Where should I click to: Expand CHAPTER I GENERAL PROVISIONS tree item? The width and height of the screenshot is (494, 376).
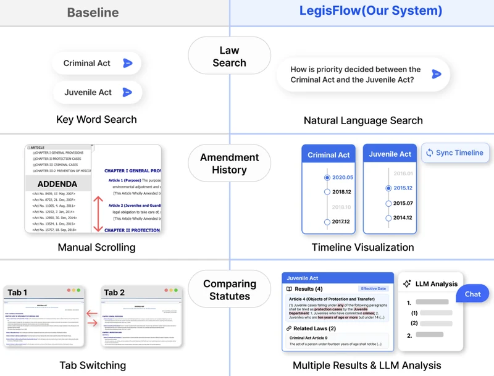[x=34, y=152]
